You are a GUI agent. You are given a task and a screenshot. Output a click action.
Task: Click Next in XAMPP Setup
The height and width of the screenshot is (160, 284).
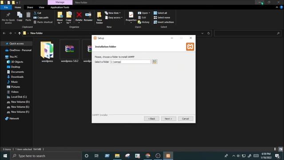169,119
